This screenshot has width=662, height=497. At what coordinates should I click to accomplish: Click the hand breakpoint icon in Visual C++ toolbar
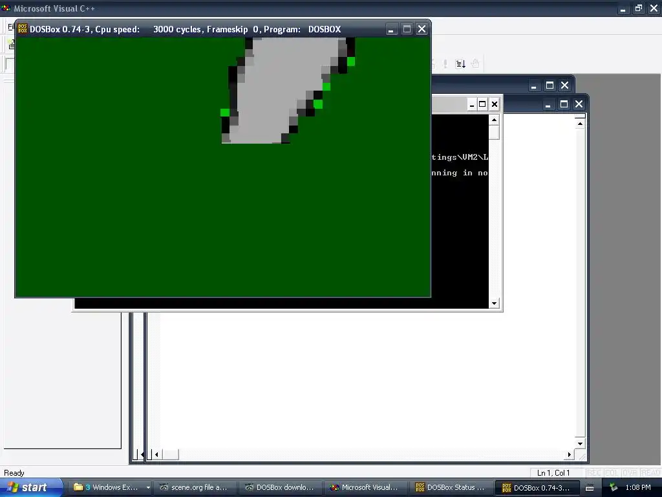pyautogui.click(x=475, y=64)
